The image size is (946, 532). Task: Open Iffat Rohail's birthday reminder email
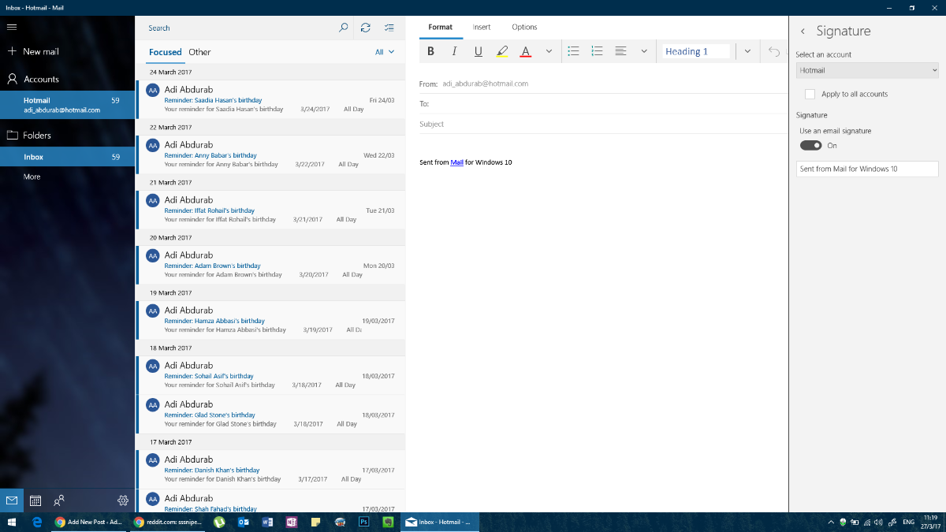tap(270, 210)
